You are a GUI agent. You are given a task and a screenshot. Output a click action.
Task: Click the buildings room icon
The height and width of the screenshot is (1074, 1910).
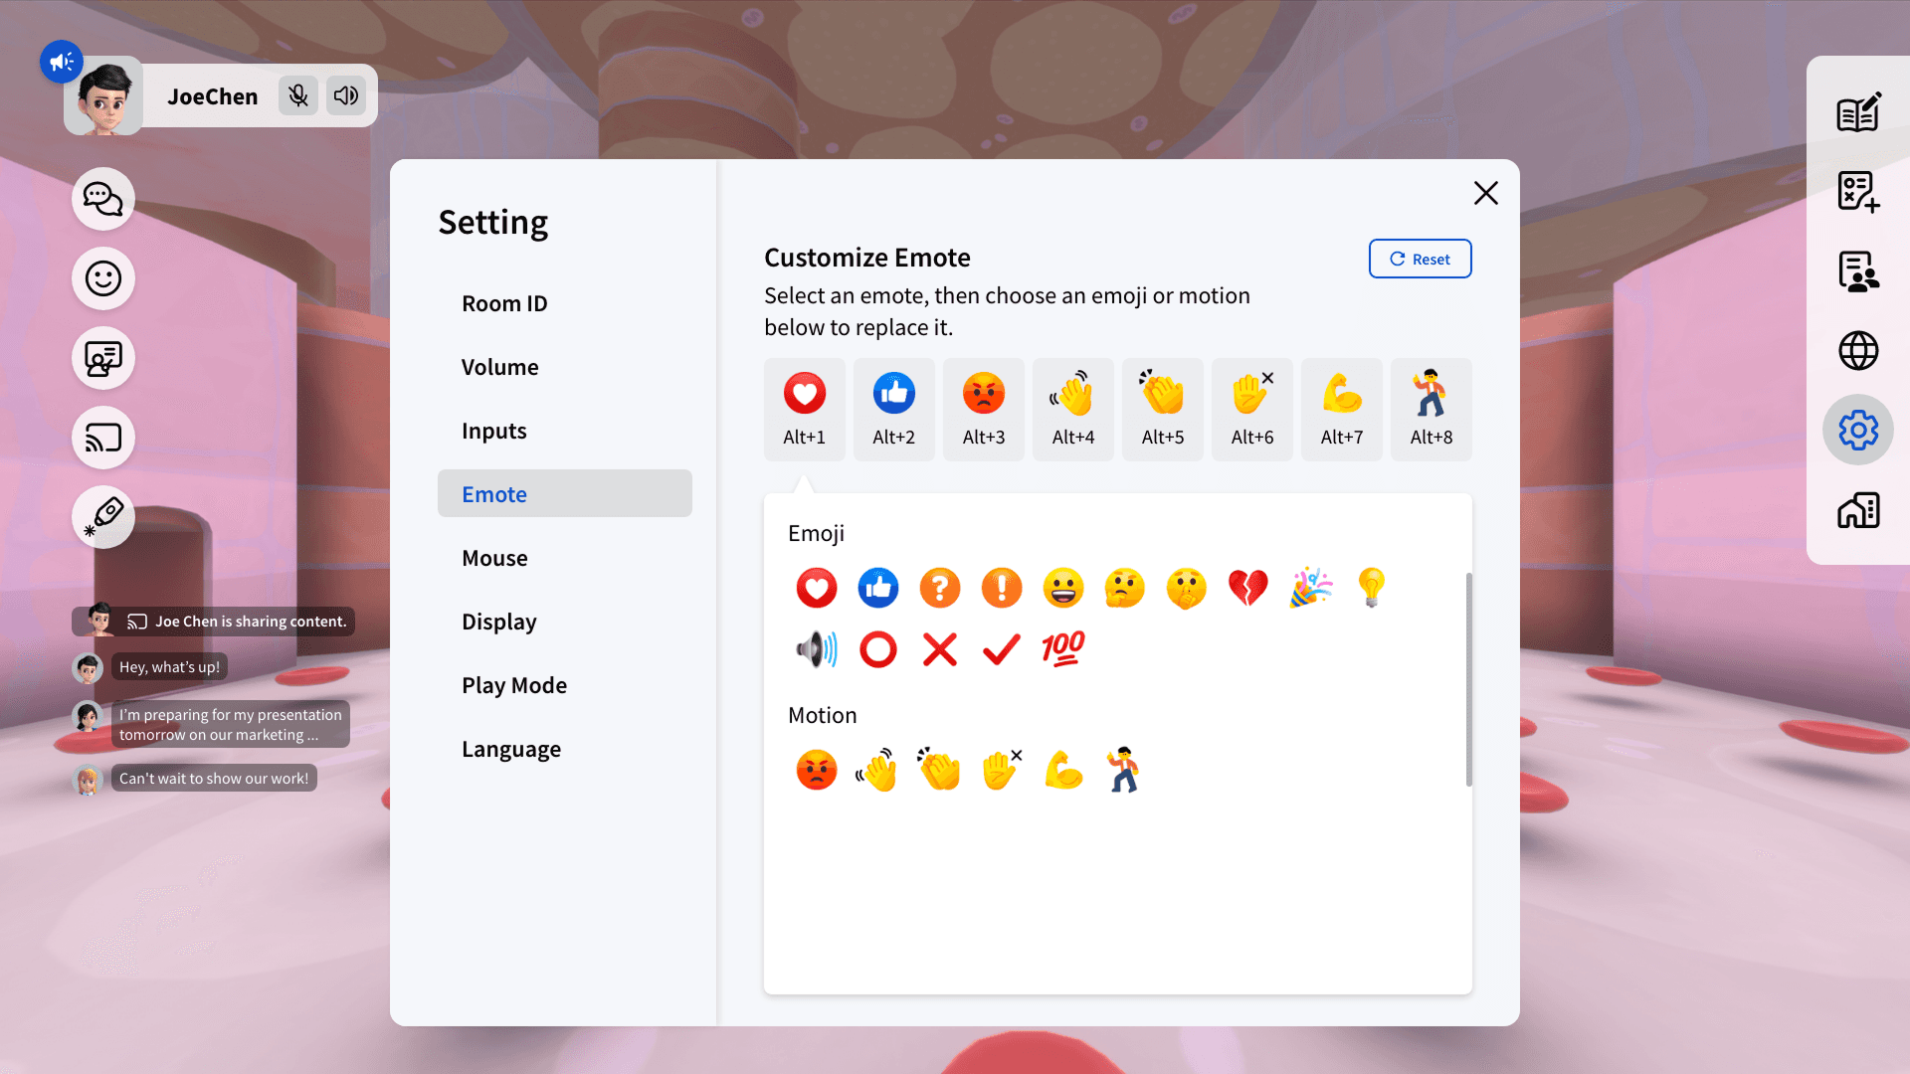coord(1857,510)
